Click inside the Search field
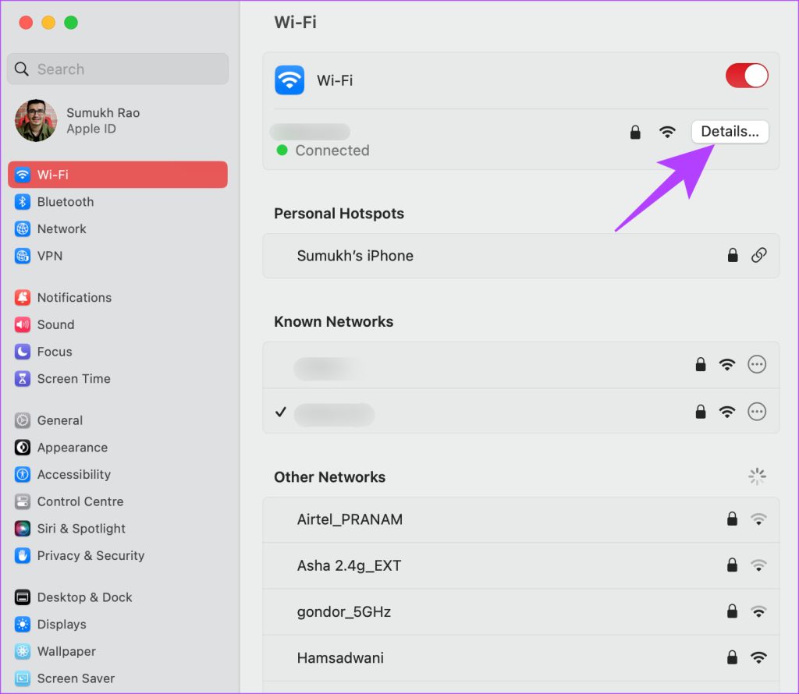The image size is (799, 694). pos(117,69)
